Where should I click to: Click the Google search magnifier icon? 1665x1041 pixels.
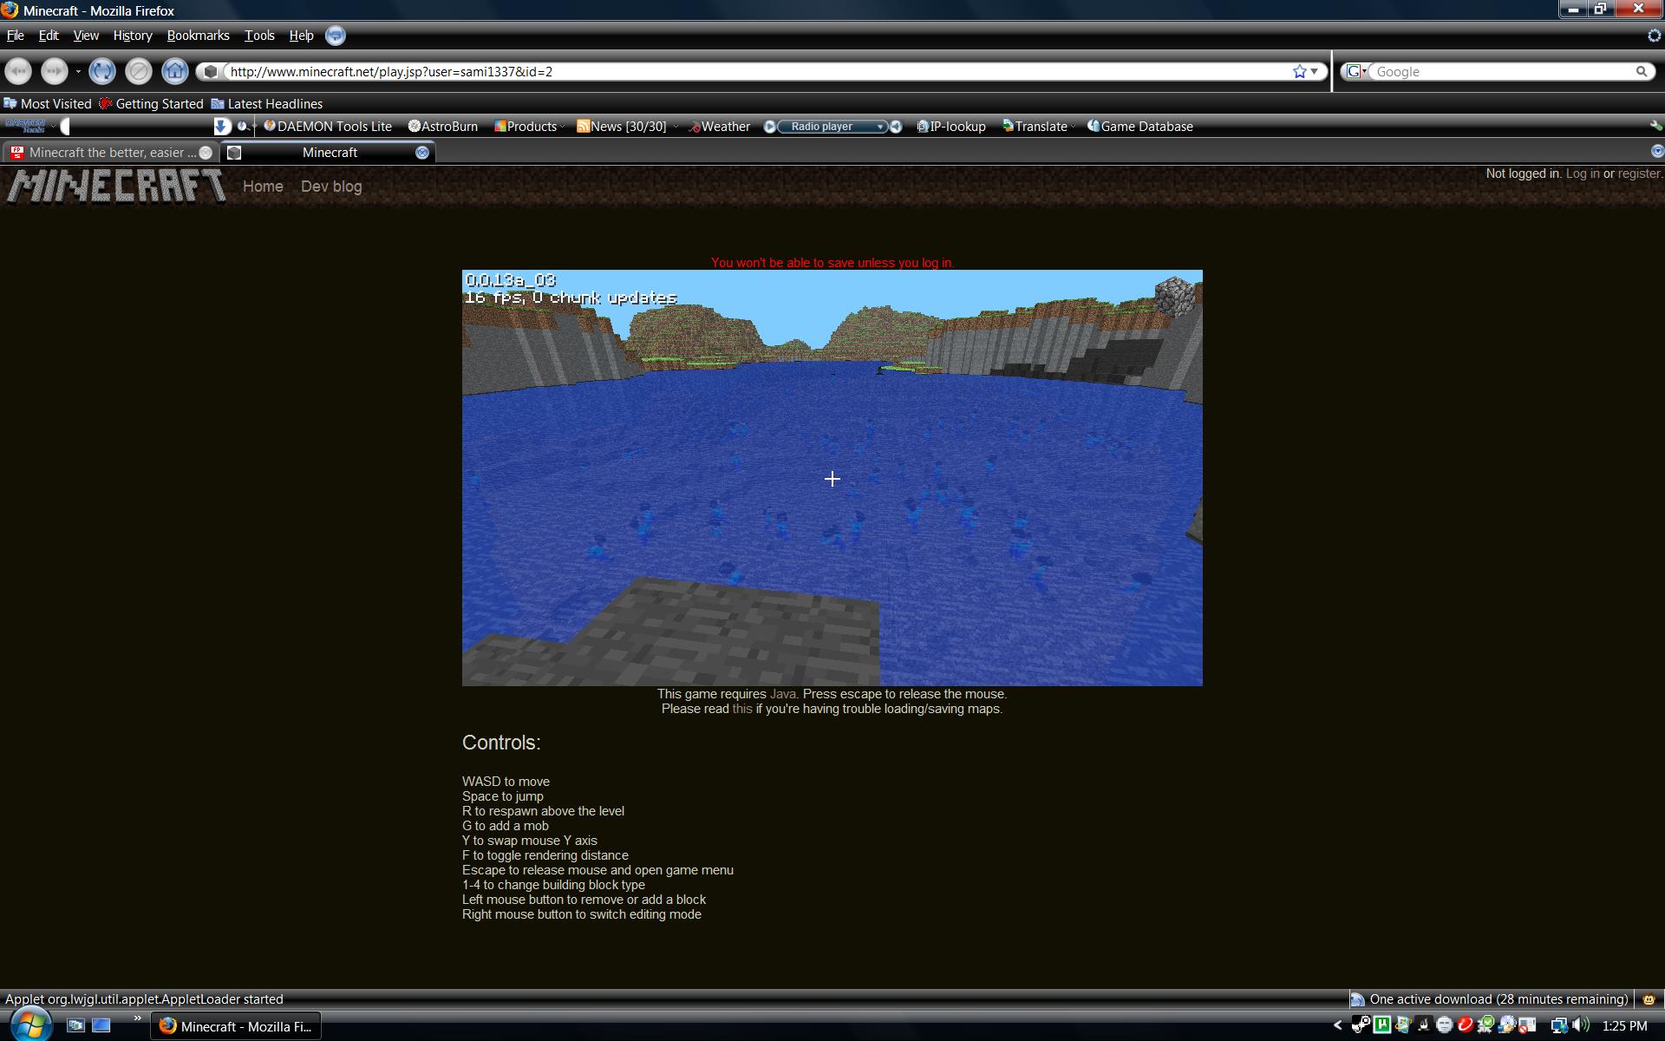click(x=1641, y=71)
